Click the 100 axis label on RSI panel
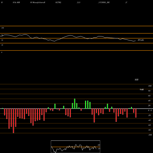 (x=2, y=28)
